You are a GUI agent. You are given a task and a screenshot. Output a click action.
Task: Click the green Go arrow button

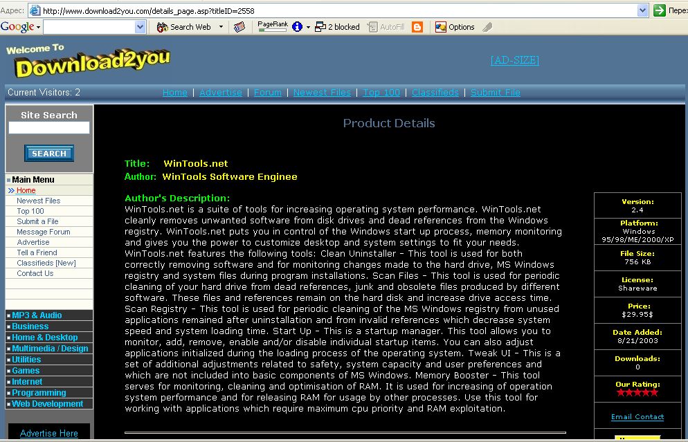tap(659, 10)
